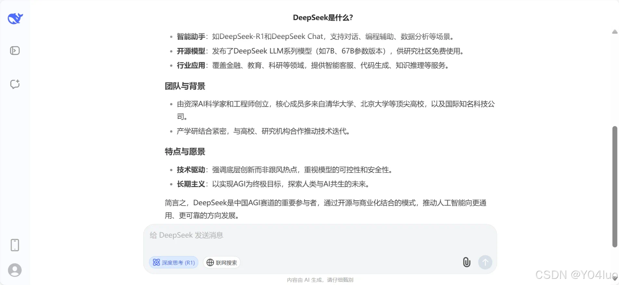
Task: Click the 特点与愿景 heading
Action: coord(185,152)
